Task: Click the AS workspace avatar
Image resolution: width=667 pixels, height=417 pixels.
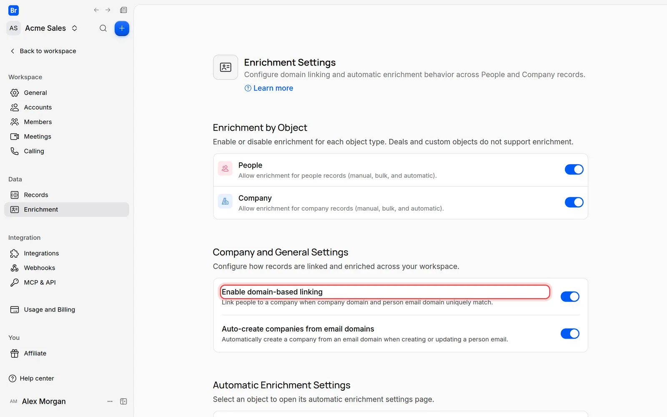Action: coord(14,28)
